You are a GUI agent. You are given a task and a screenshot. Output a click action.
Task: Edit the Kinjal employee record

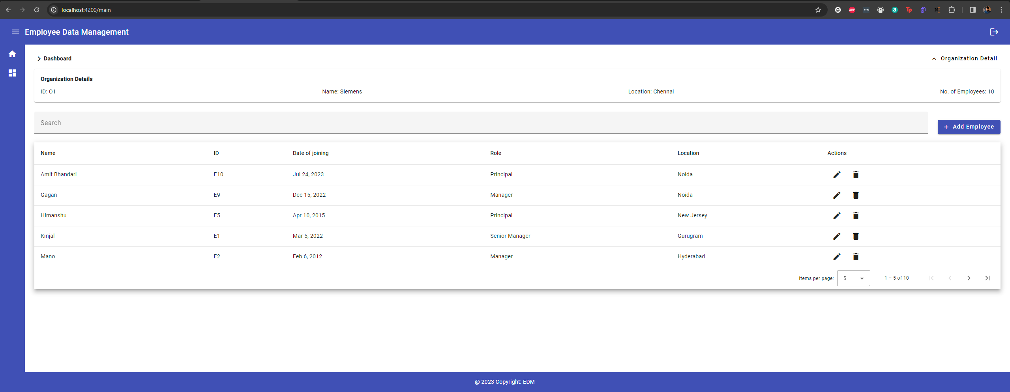[x=836, y=236]
